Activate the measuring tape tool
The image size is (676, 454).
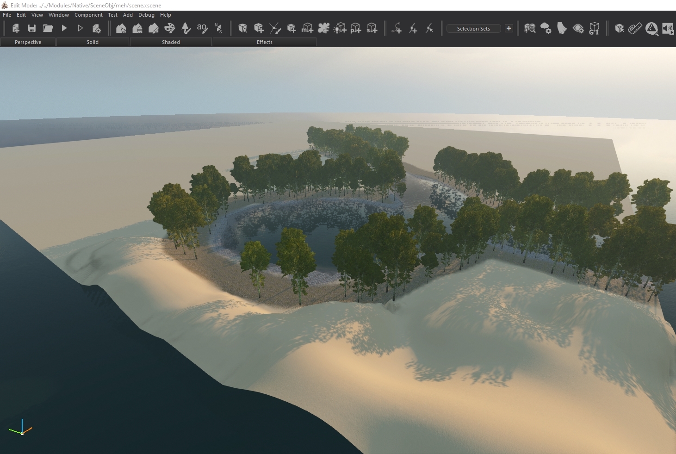(635, 28)
